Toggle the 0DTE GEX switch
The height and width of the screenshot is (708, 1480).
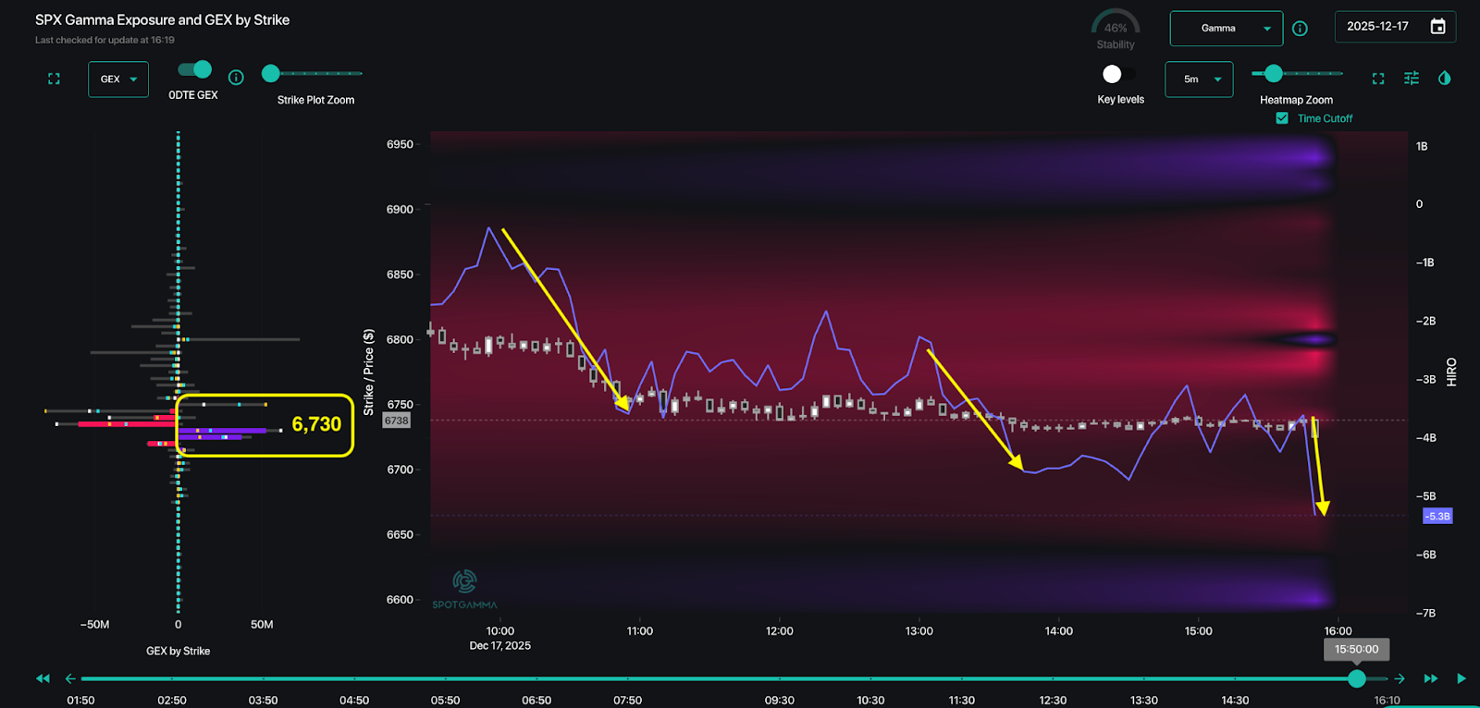(x=194, y=69)
